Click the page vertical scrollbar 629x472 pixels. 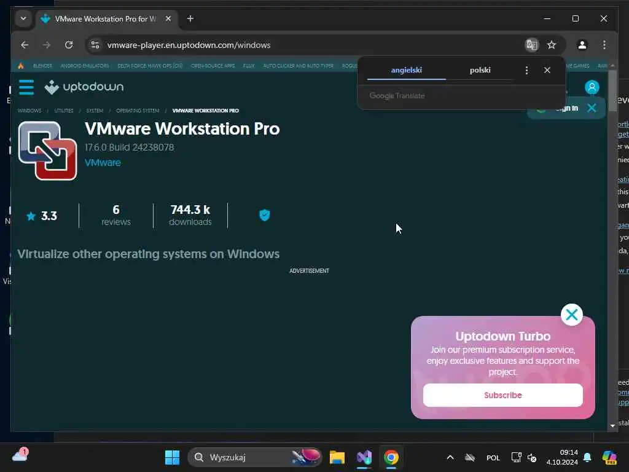click(x=612, y=90)
